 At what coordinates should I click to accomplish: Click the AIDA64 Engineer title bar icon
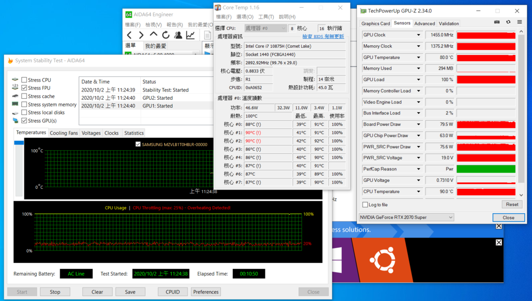[129, 14]
